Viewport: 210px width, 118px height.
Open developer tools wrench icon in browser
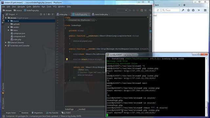click(183, 10)
